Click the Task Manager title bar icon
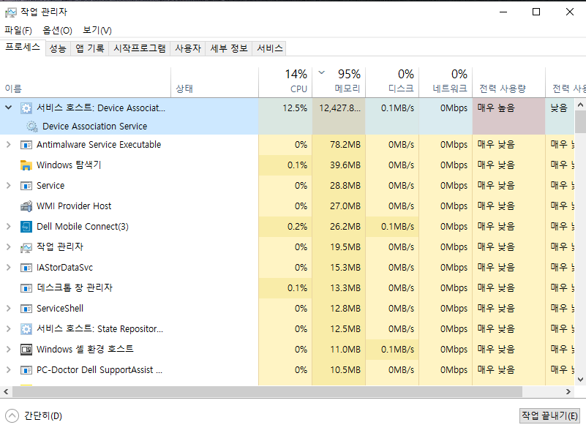 pos(11,12)
